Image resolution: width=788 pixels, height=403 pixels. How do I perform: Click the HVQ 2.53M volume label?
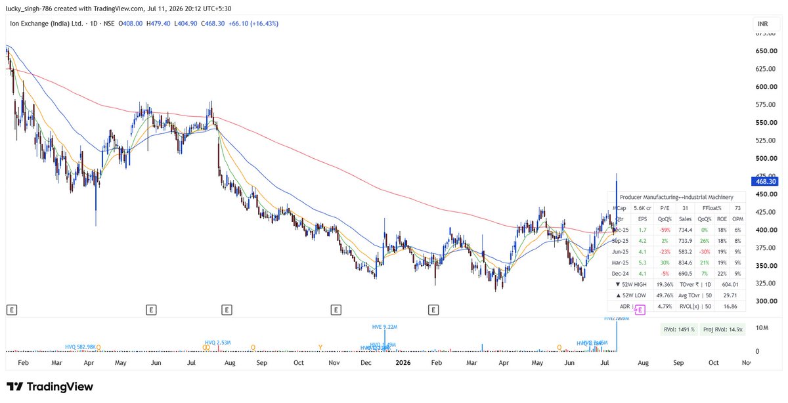tap(217, 342)
